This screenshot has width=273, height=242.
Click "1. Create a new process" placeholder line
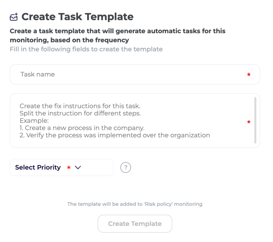click(x=82, y=128)
